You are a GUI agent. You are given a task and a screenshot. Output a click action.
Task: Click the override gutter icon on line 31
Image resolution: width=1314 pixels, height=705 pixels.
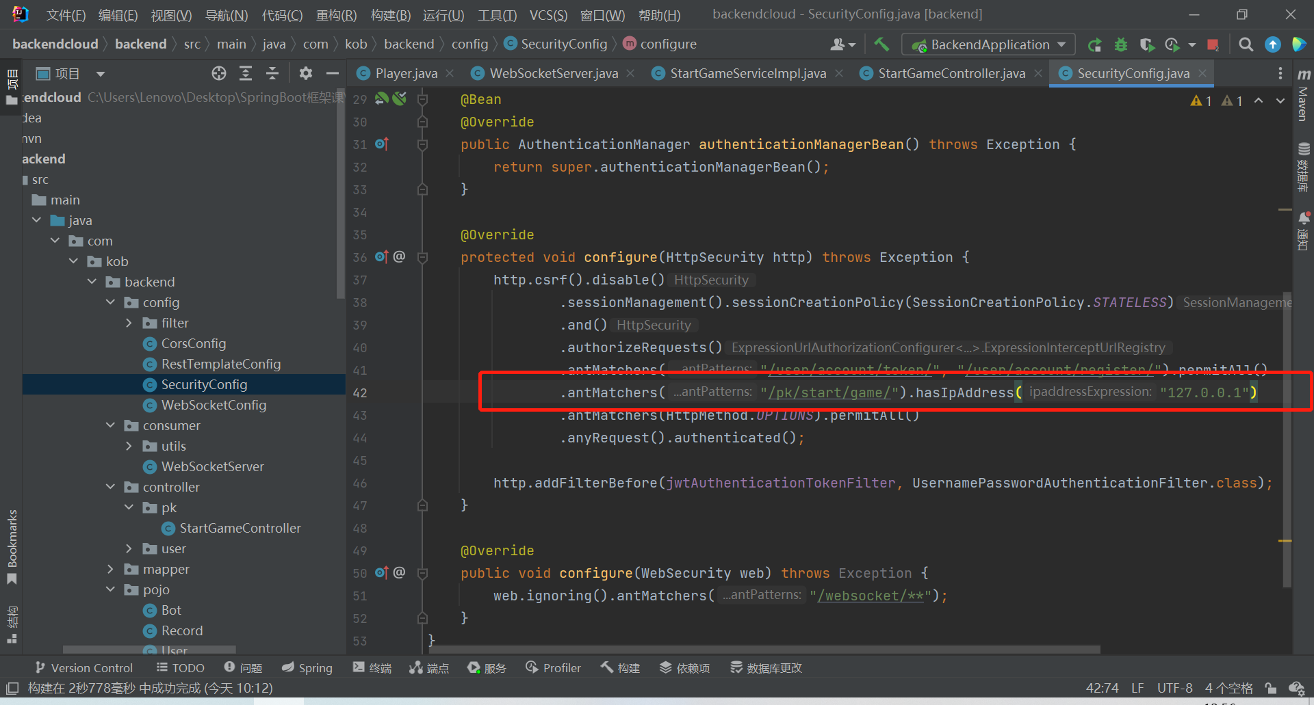click(382, 144)
